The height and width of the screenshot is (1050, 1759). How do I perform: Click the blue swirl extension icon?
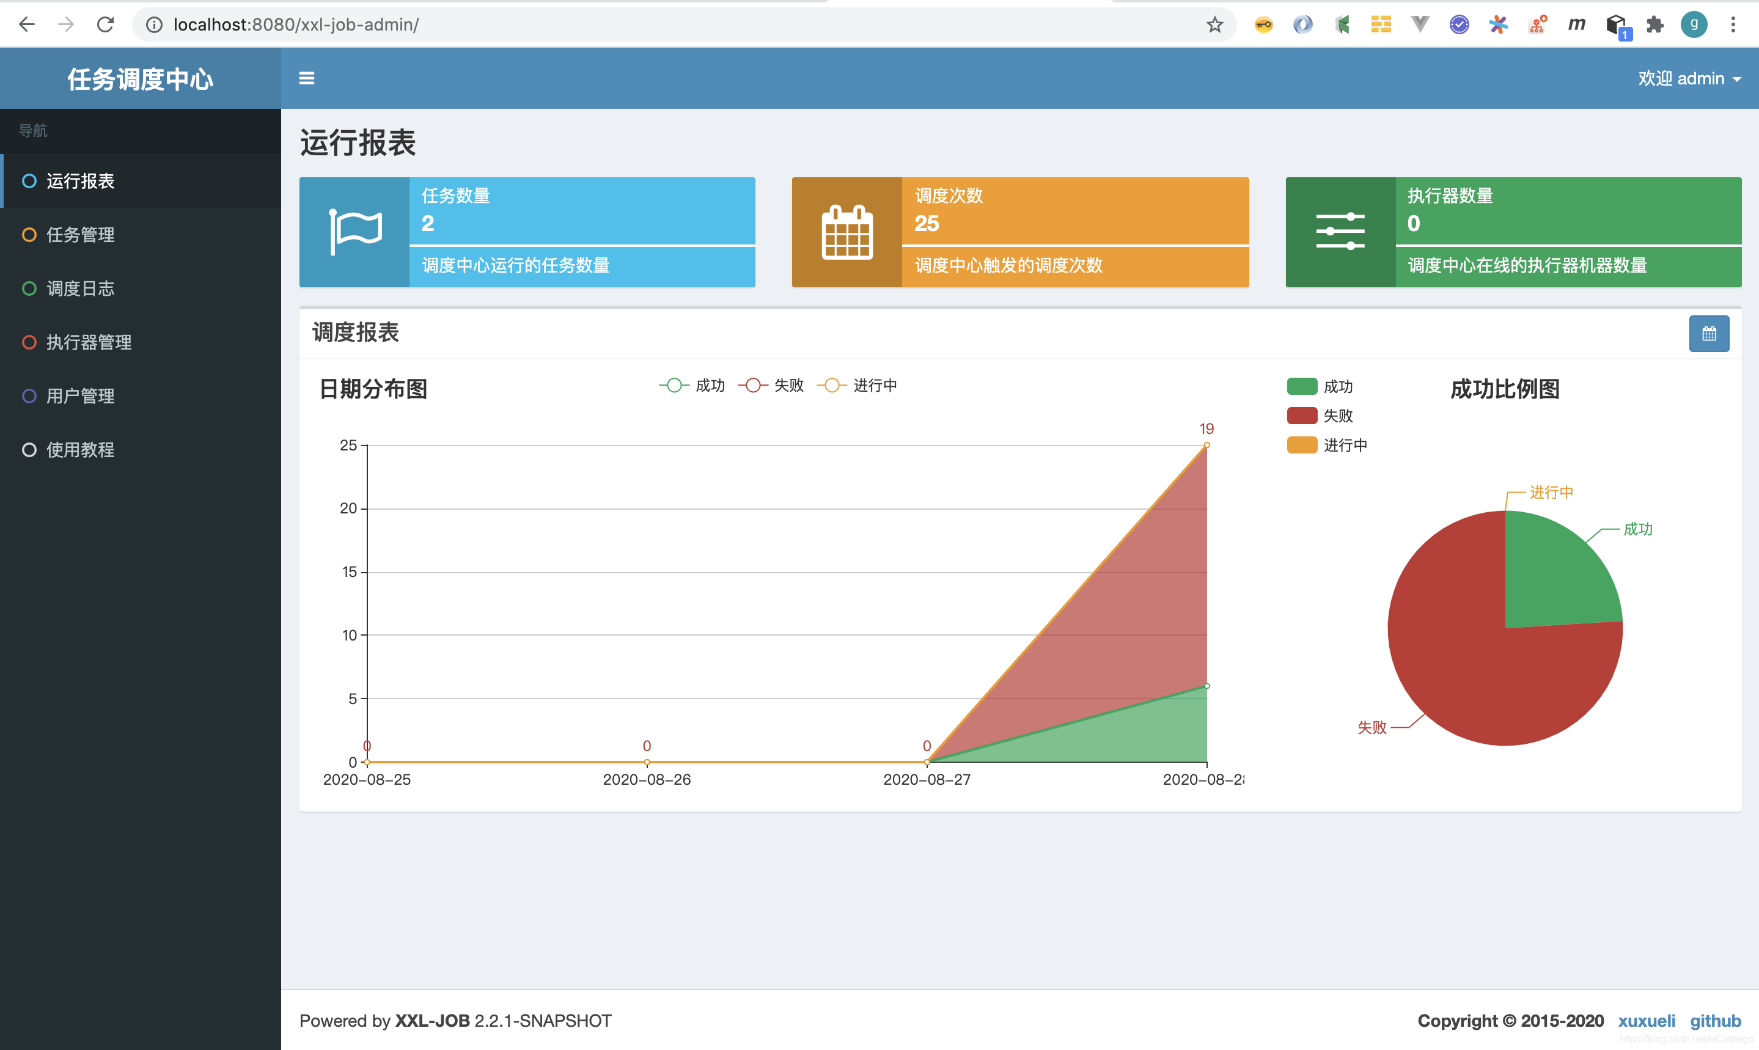(1302, 25)
